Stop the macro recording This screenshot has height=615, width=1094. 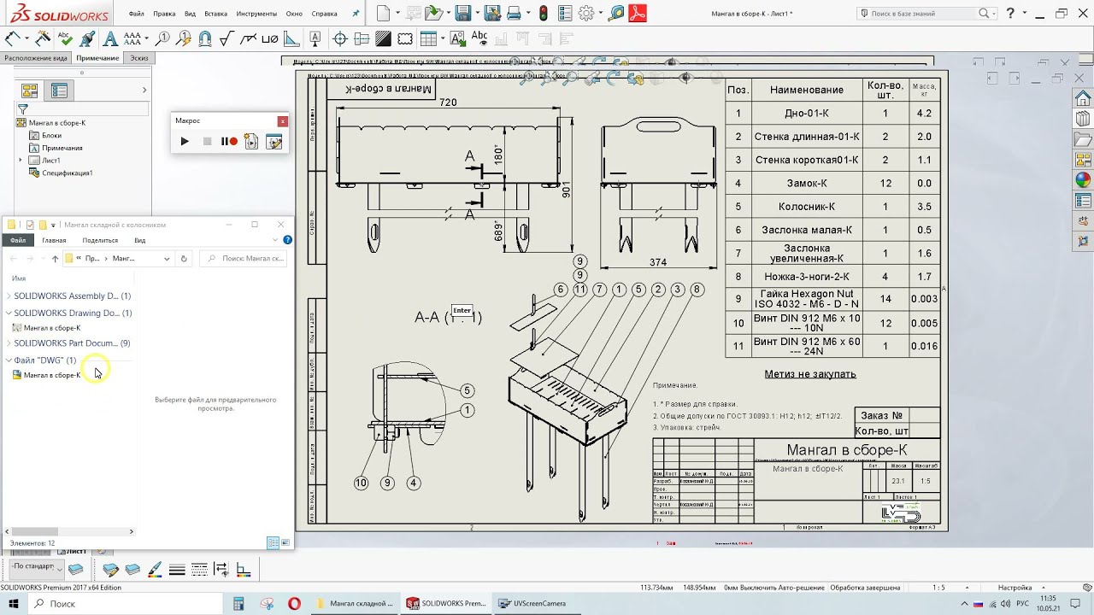click(x=207, y=141)
